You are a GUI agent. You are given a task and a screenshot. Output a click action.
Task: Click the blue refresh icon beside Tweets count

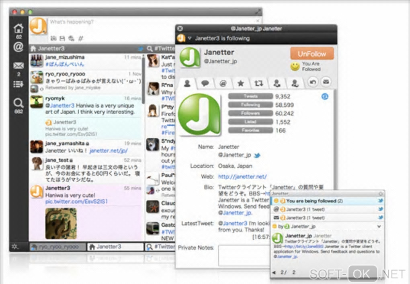pos(325,97)
